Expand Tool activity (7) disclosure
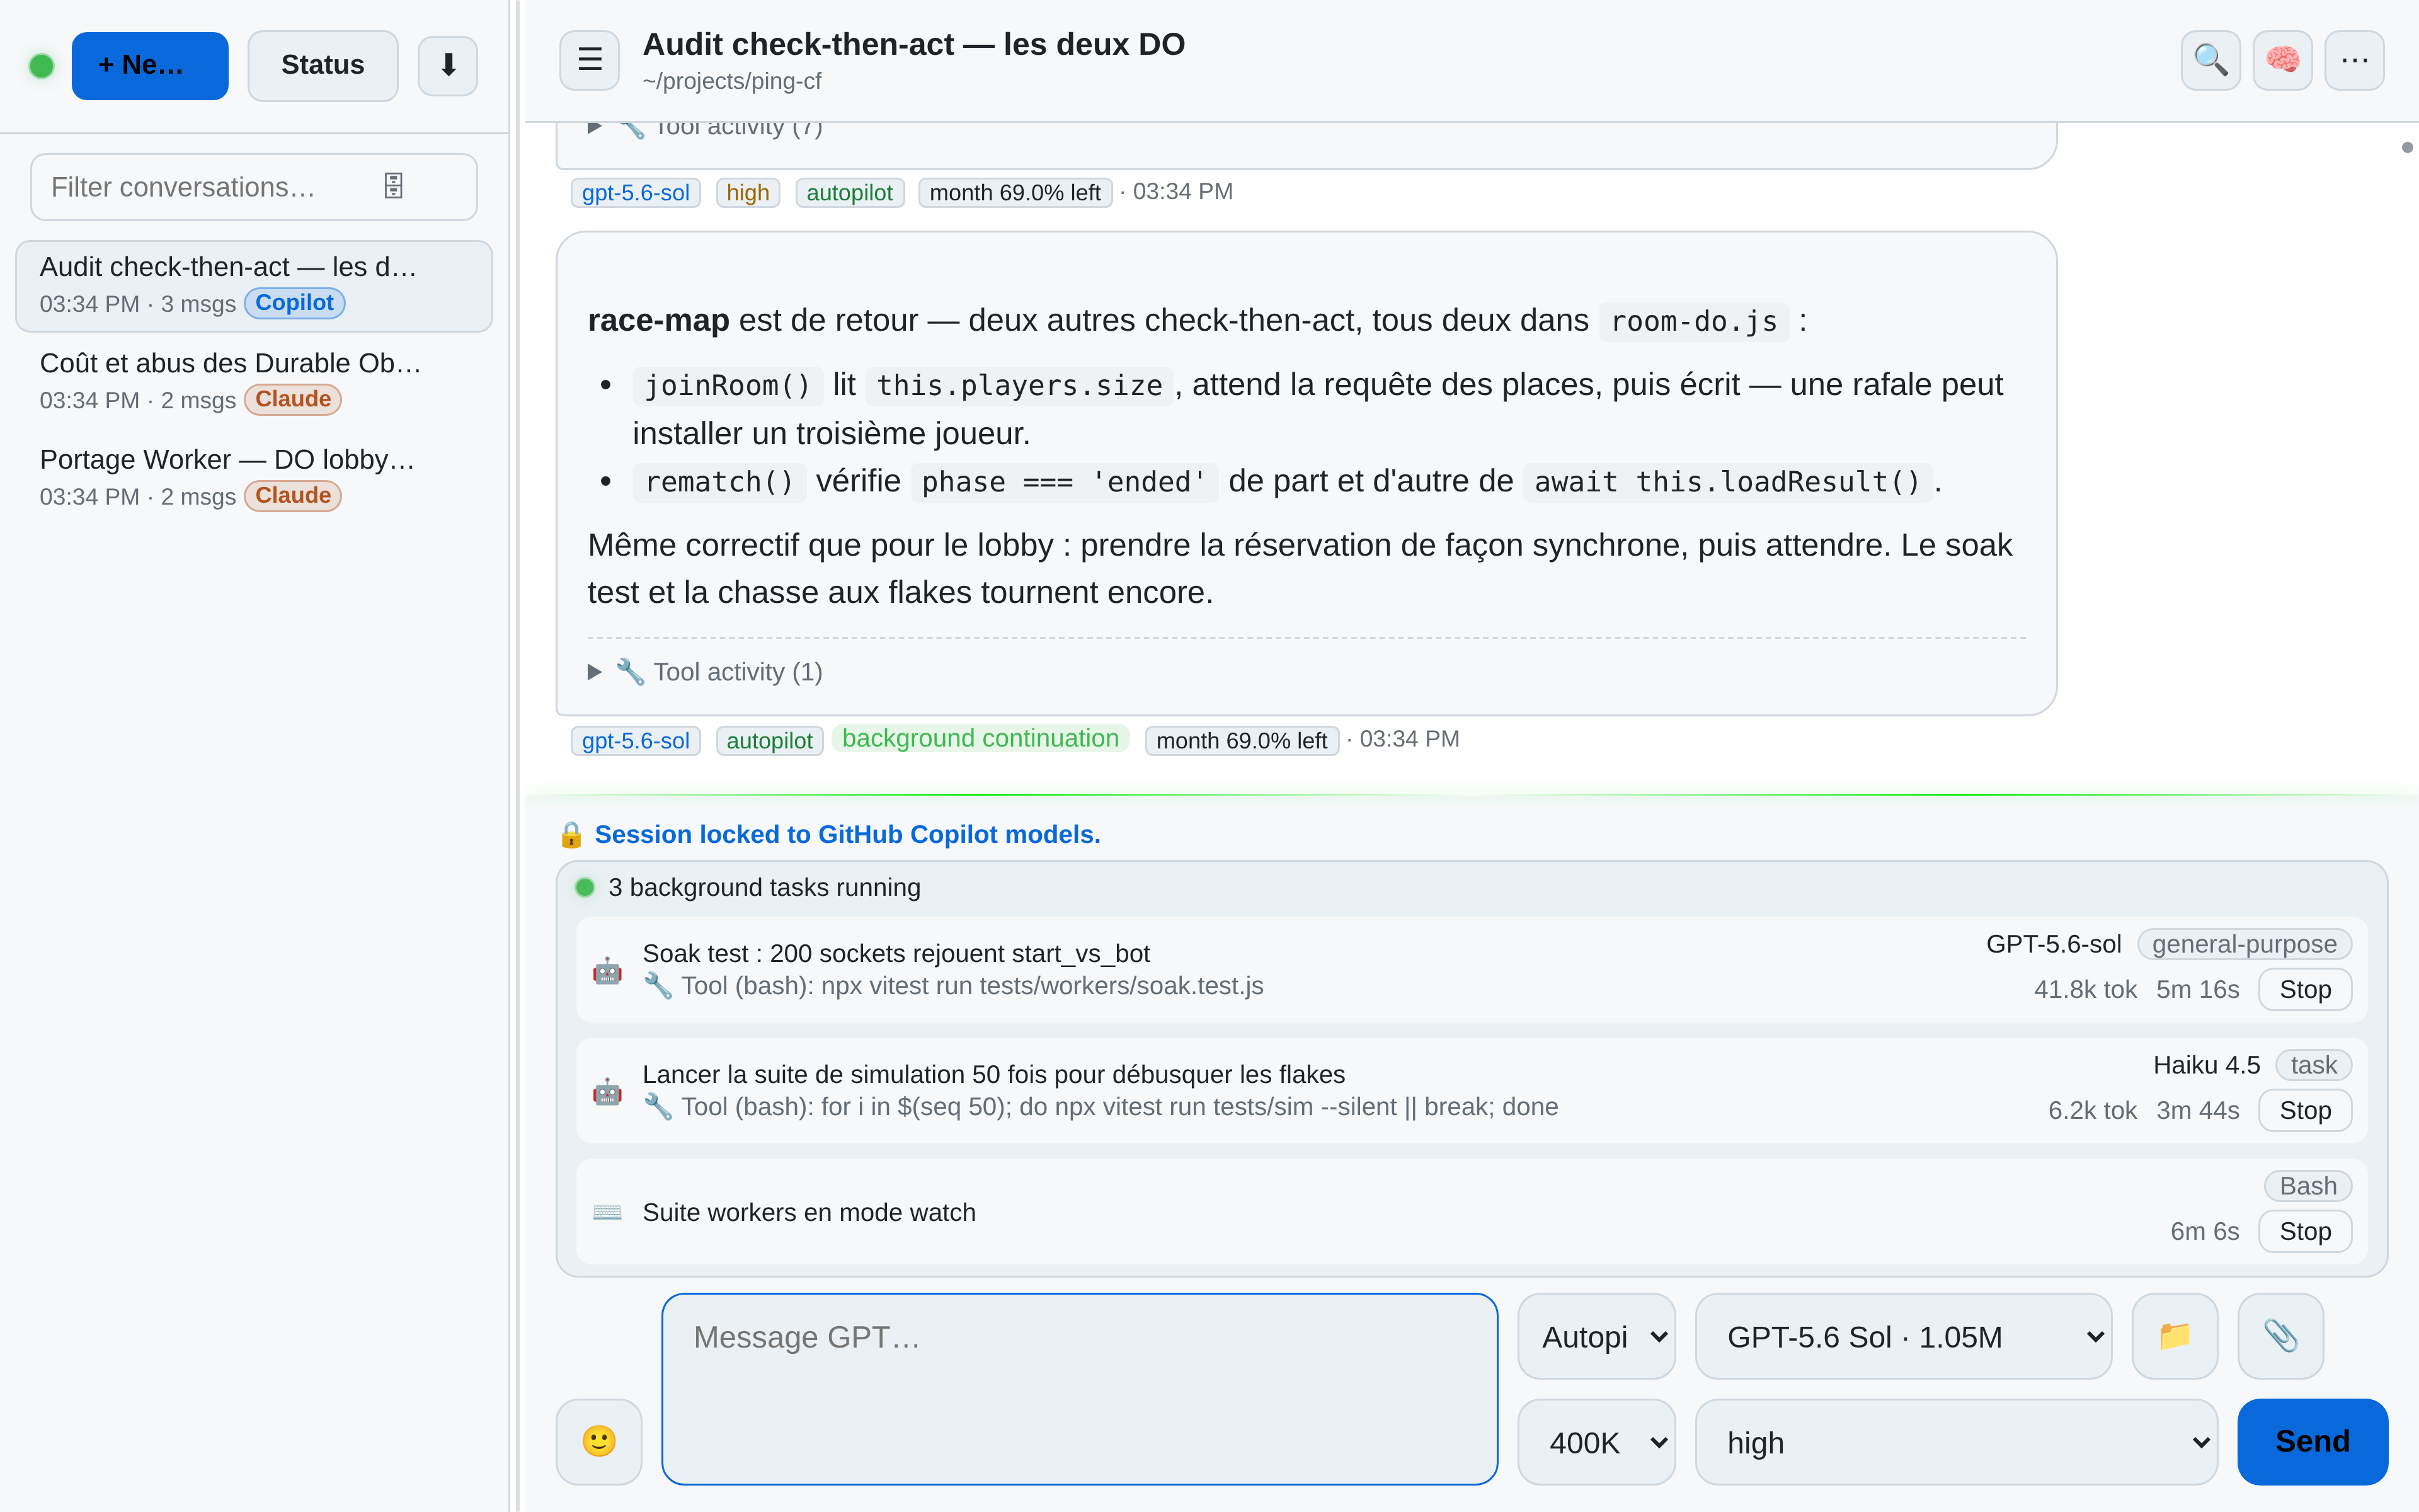The image size is (2419, 1512). pyautogui.click(x=706, y=128)
